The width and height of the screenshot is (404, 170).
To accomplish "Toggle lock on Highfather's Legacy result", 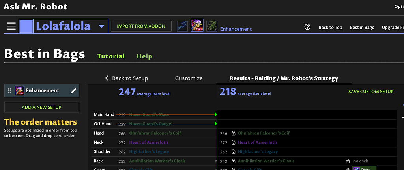I will pos(233,152).
